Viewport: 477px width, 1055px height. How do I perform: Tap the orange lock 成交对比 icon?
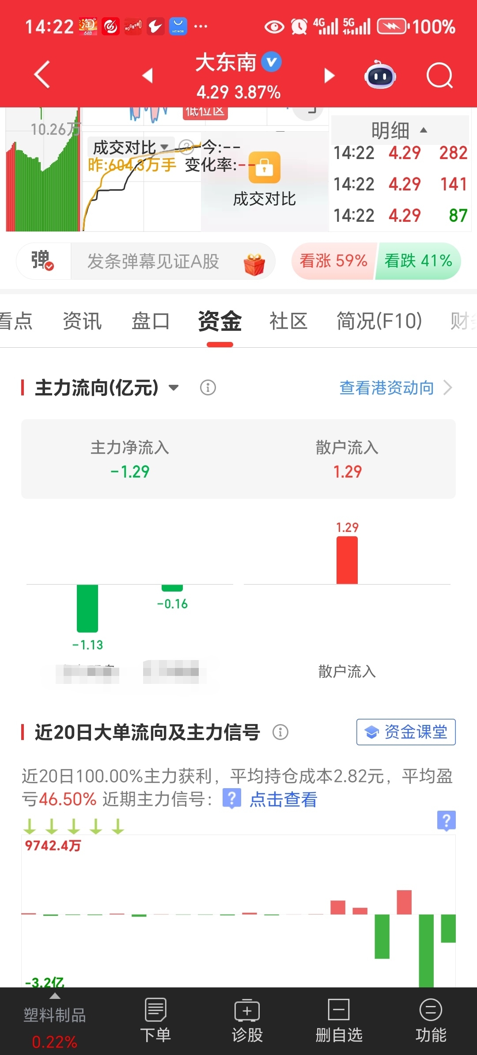[264, 167]
